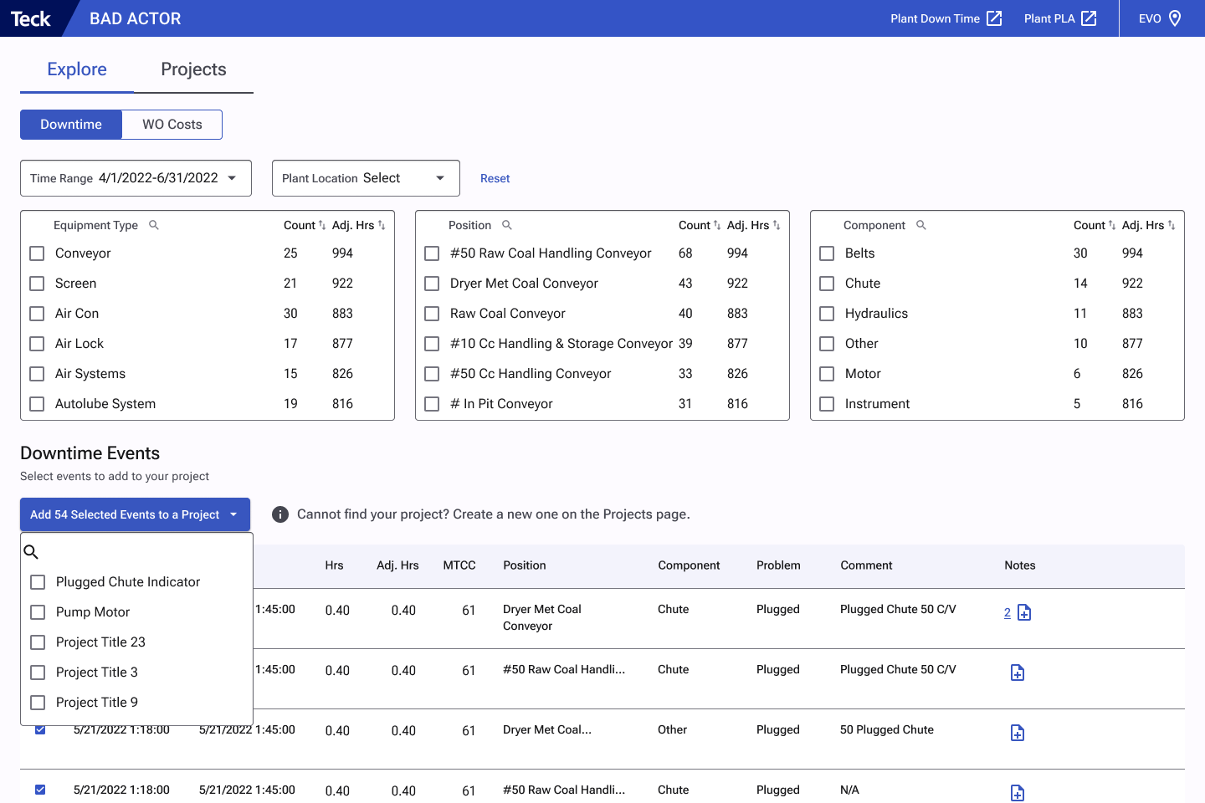Viewport: 1205px width, 803px height.
Task: Click Dryer Met Coal Conveyor row in Position table
Action: point(602,284)
